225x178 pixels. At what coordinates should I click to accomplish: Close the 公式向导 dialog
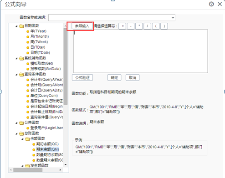[220, 4]
